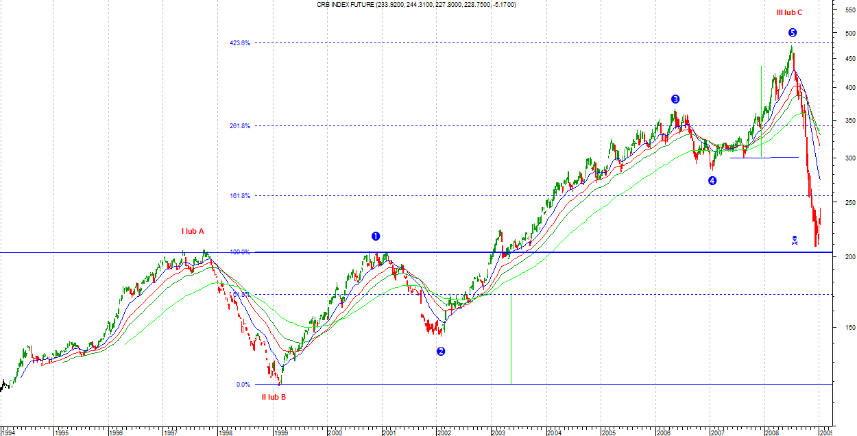
Task: Select the short blue horizontal line at 300
Action: tap(764, 158)
